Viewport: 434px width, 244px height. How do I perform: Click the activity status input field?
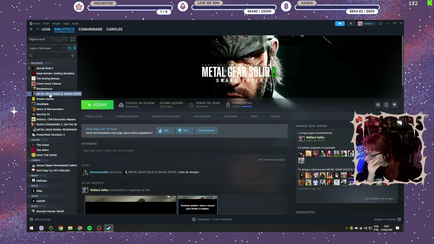click(x=184, y=150)
